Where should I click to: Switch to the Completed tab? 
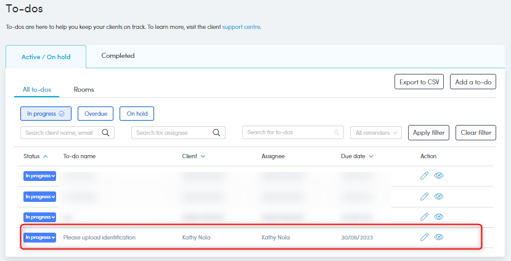[x=118, y=56]
